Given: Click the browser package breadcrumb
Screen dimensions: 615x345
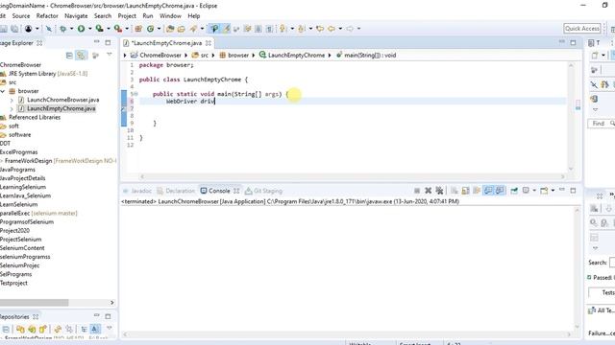Looking at the screenshot, I should [x=238, y=56].
